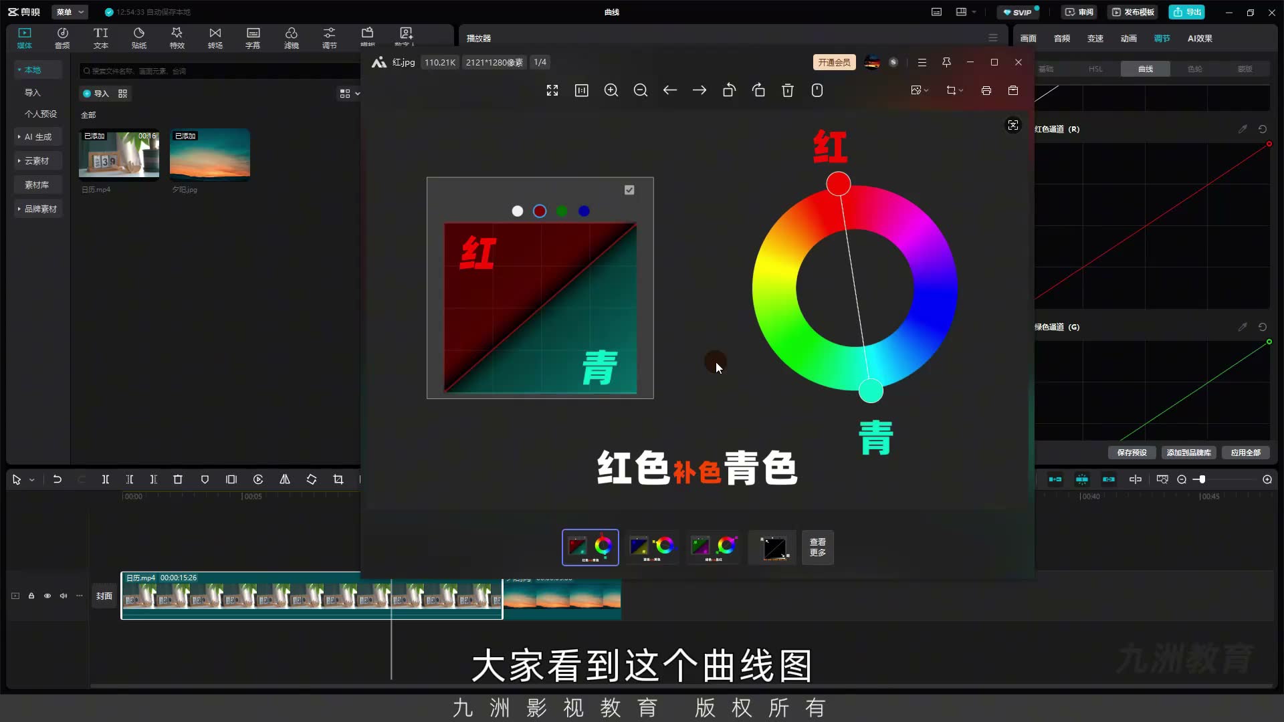Open image edit dropdown in viewer toolbar

(x=920, y=90)
